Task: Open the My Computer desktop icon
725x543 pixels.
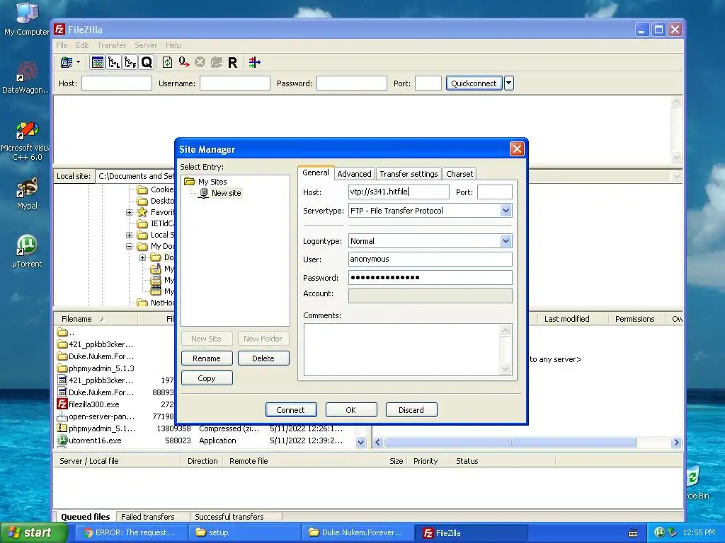Action: [x=27, y=18]
